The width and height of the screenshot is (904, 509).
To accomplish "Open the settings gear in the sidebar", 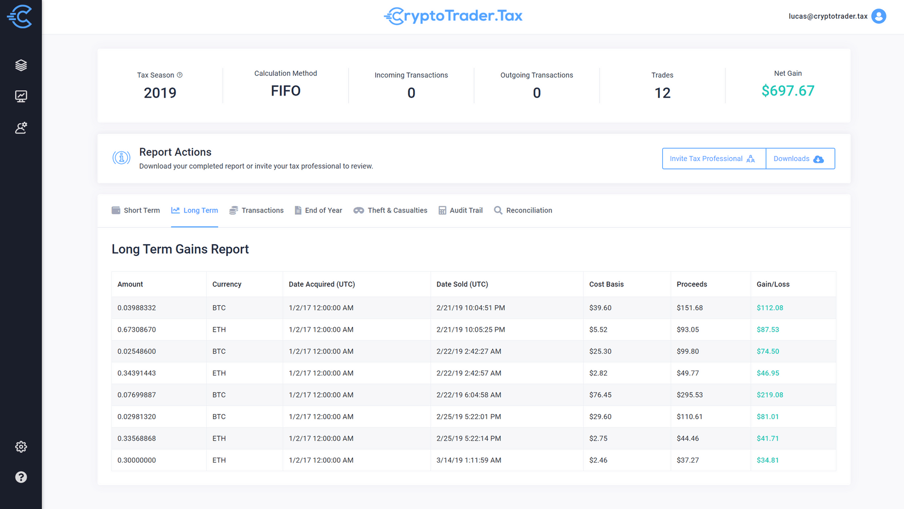I will [x=21, y=447].
